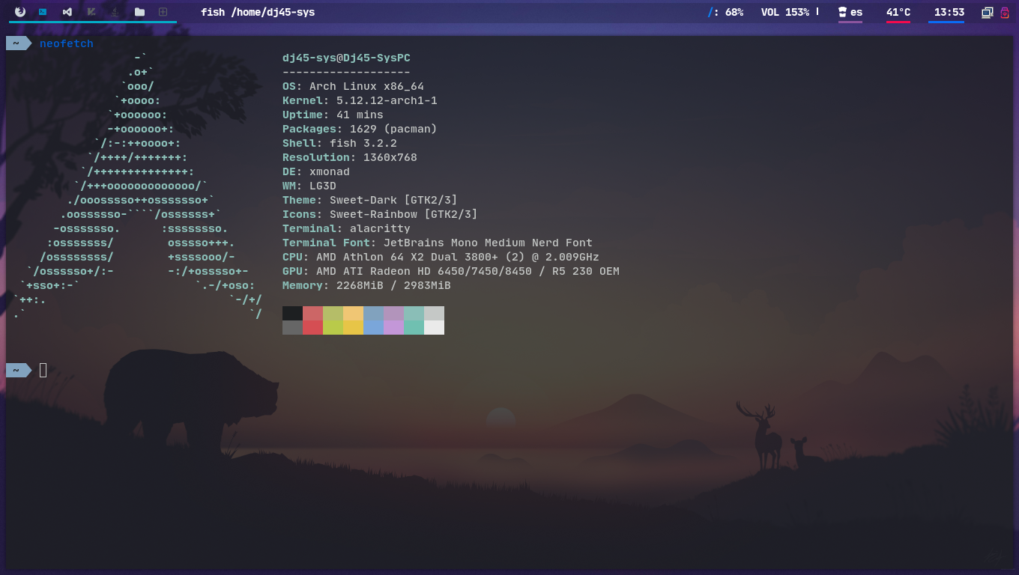Click the GPU: AMD ATI Radeon line
This screenshot has height=575, width=1019.
tap(451, 271)
